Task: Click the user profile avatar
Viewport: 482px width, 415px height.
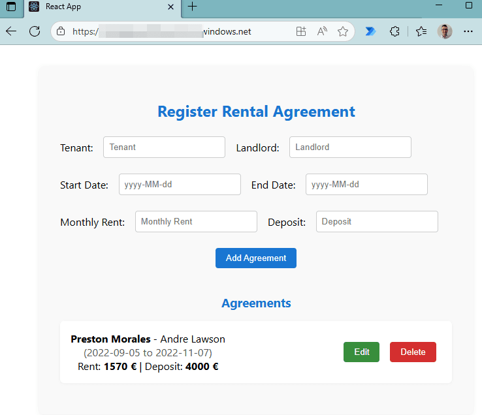Action: (x=445, y=31)
